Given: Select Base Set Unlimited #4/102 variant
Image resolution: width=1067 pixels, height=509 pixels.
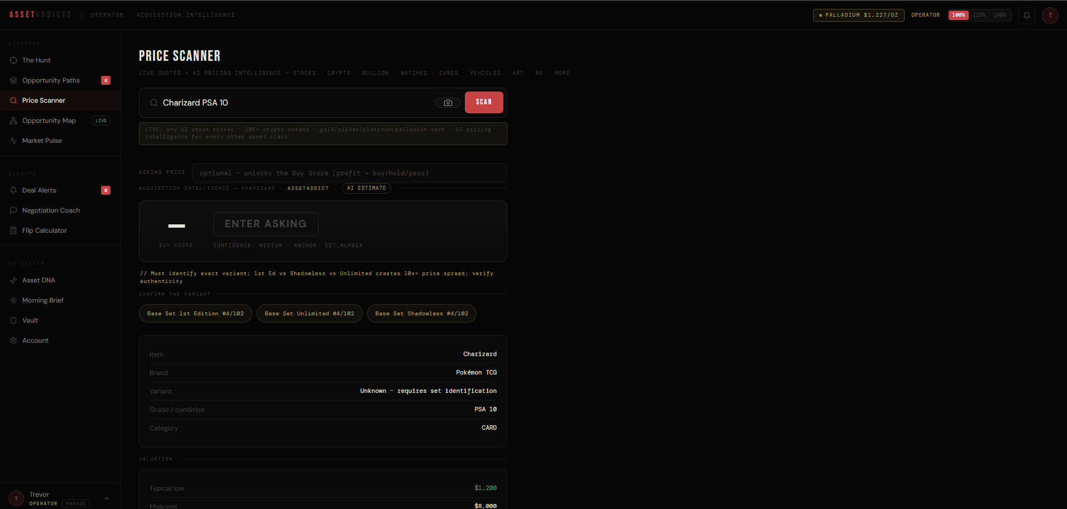Looking at the screenshot, I should (310, 314).
